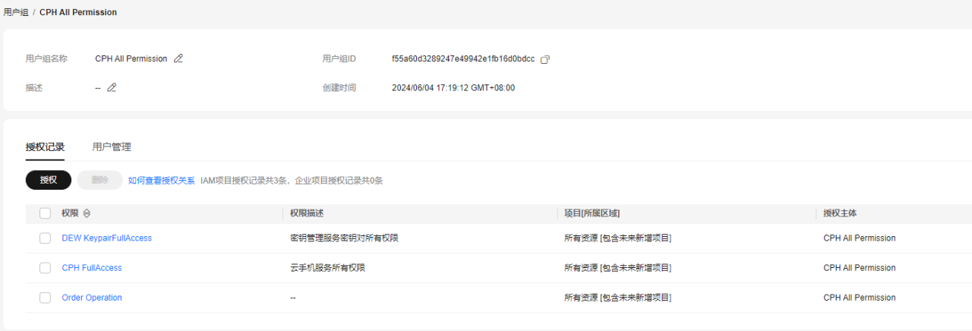The width and height of the screenshot is (972, 331).
Task: Switch to the 授权记录 tab
Action: pyautogui.click(x=45, y=147)
